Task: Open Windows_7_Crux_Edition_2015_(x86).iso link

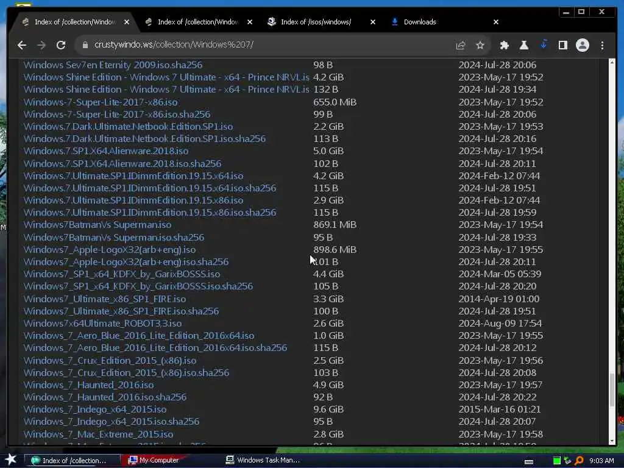Action: point(110,361)
